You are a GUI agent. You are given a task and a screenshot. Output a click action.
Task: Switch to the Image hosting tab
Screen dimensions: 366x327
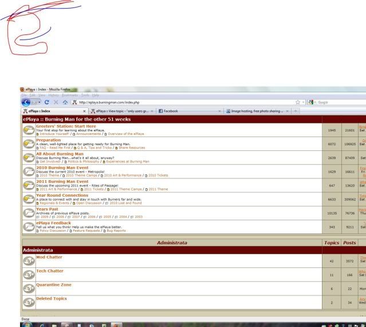tap(257, 111)
